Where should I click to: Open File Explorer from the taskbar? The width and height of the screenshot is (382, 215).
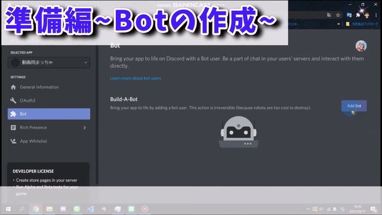tap(50, 209)
